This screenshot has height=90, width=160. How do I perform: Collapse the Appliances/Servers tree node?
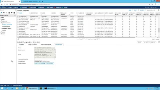pos(0,23)
